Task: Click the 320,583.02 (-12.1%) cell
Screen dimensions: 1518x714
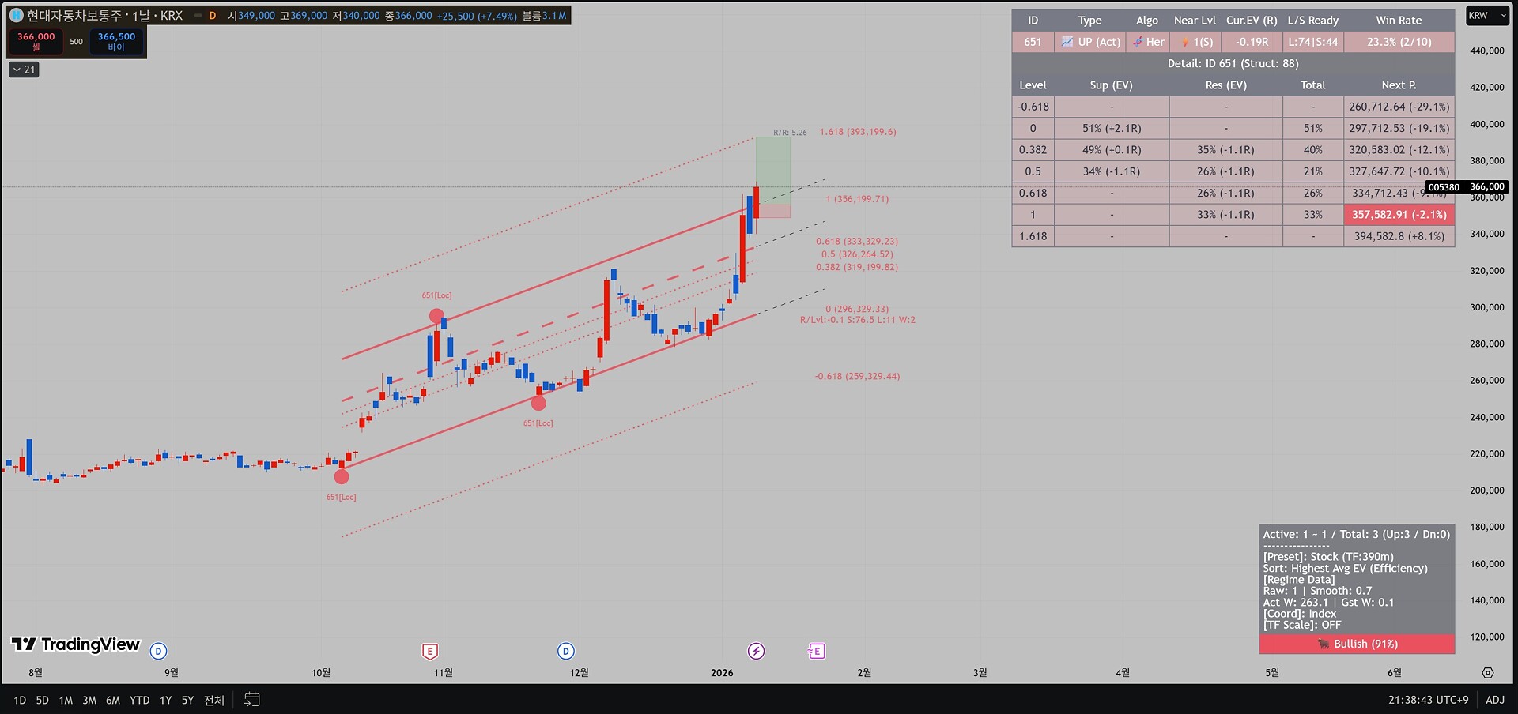Action: click(x=1399, y=150)
